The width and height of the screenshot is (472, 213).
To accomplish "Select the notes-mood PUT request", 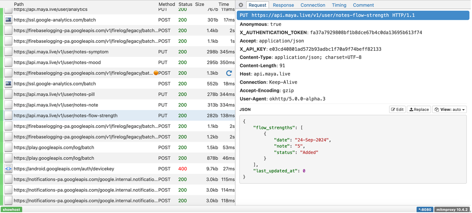I will tap(57, 62).
